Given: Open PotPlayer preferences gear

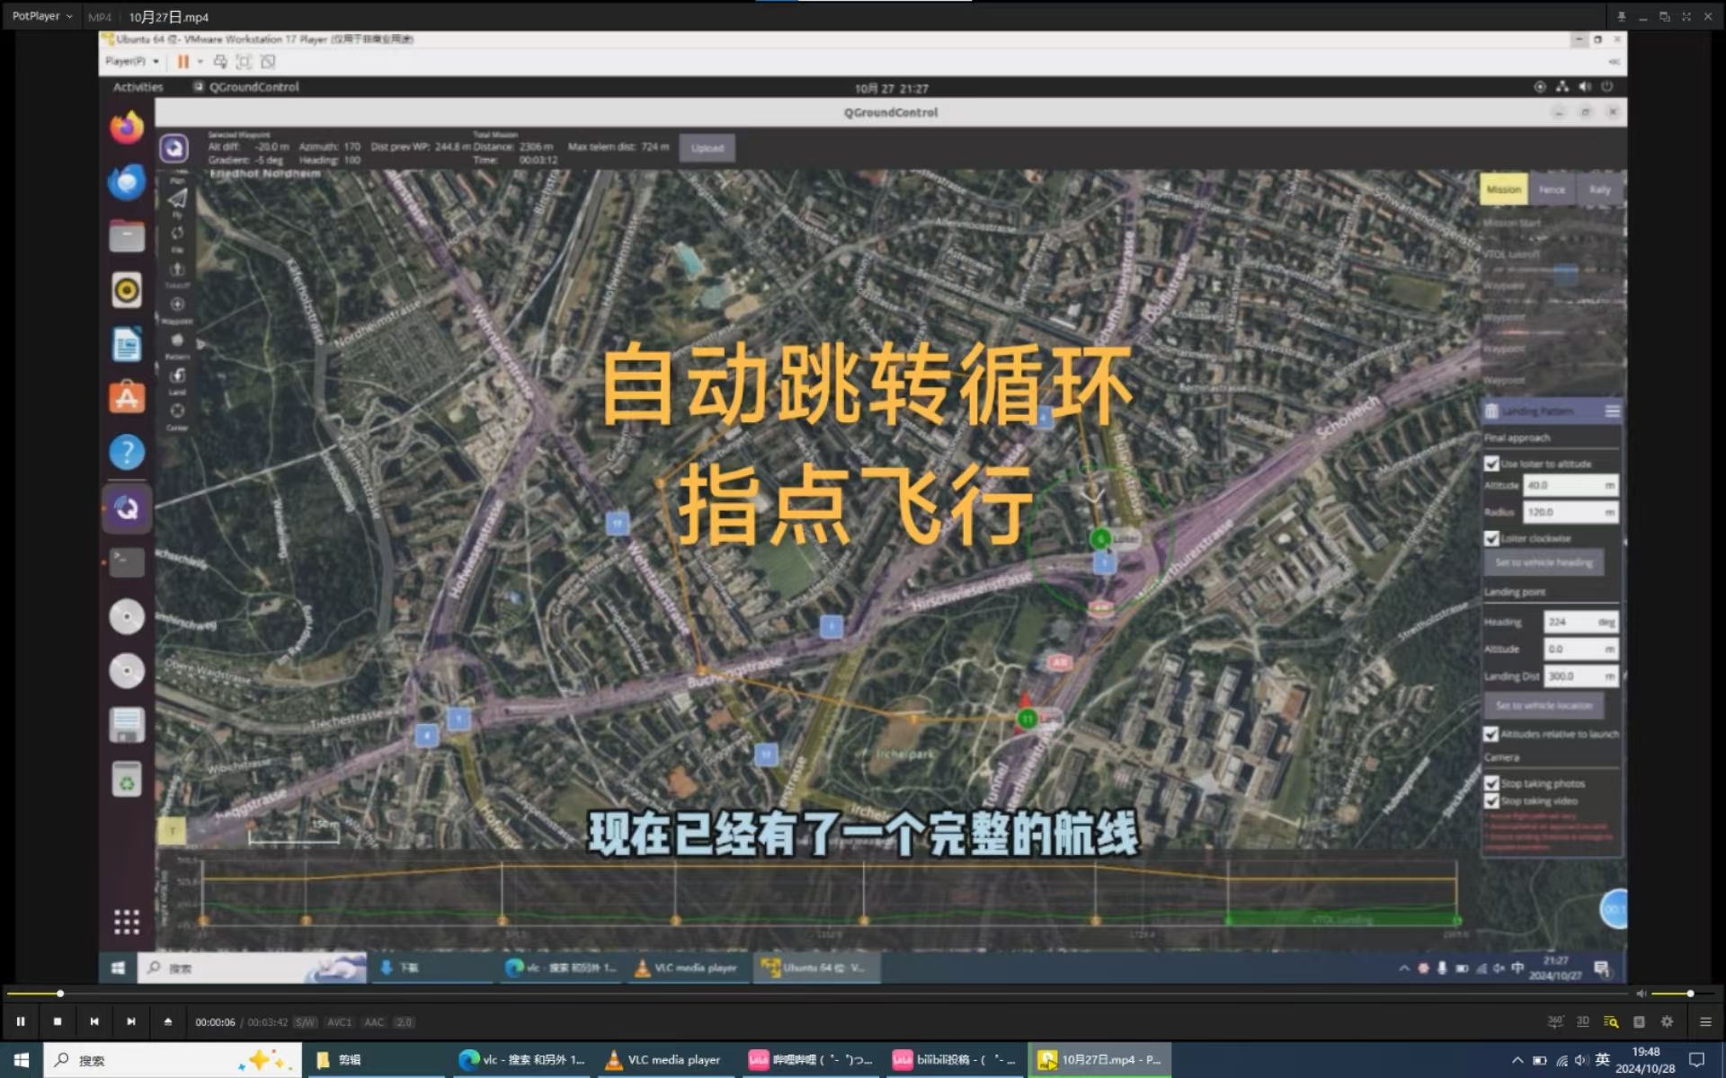Looking at the screenshot, I should pos(1667,1021).
